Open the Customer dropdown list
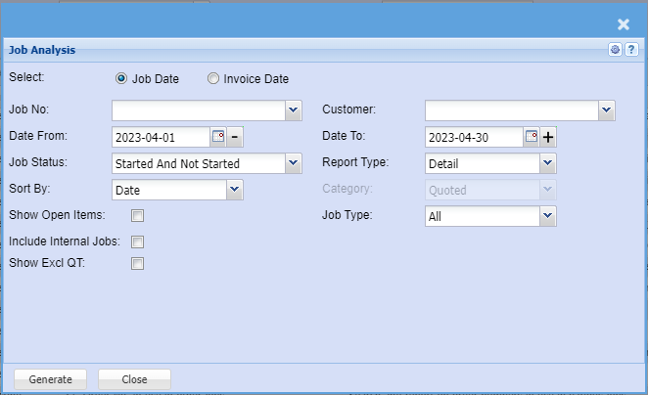The image size is (648, 395). (607, 110)
